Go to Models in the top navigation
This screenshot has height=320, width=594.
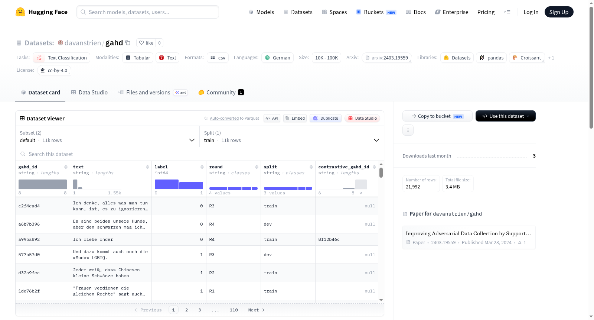point(261,12)
